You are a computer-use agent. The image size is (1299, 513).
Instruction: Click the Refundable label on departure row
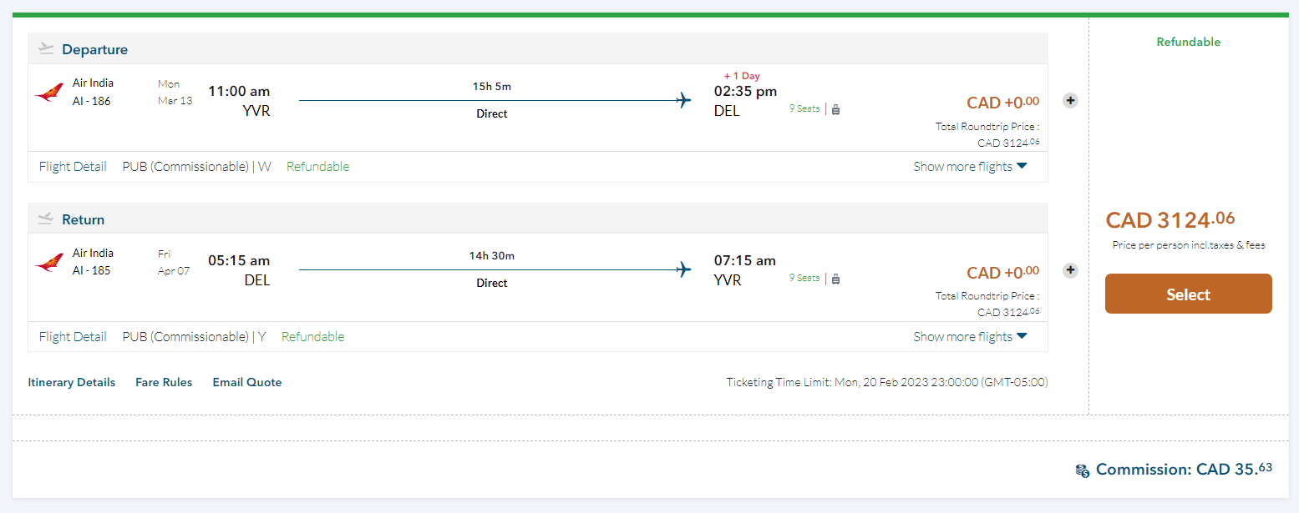[x=317, y=167]
